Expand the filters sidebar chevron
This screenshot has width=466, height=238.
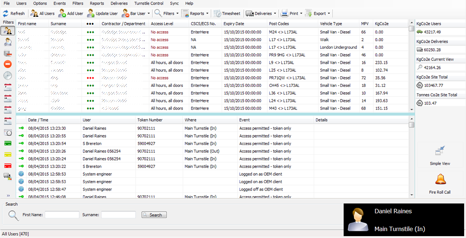(x=8, y=195)
